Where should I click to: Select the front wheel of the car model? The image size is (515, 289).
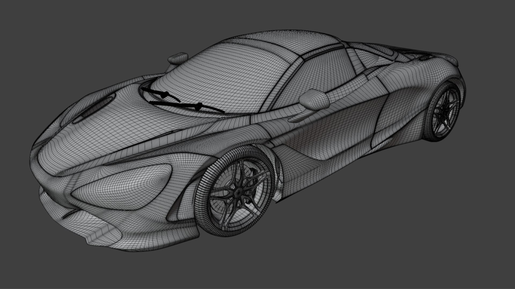[x=235, y=191]
